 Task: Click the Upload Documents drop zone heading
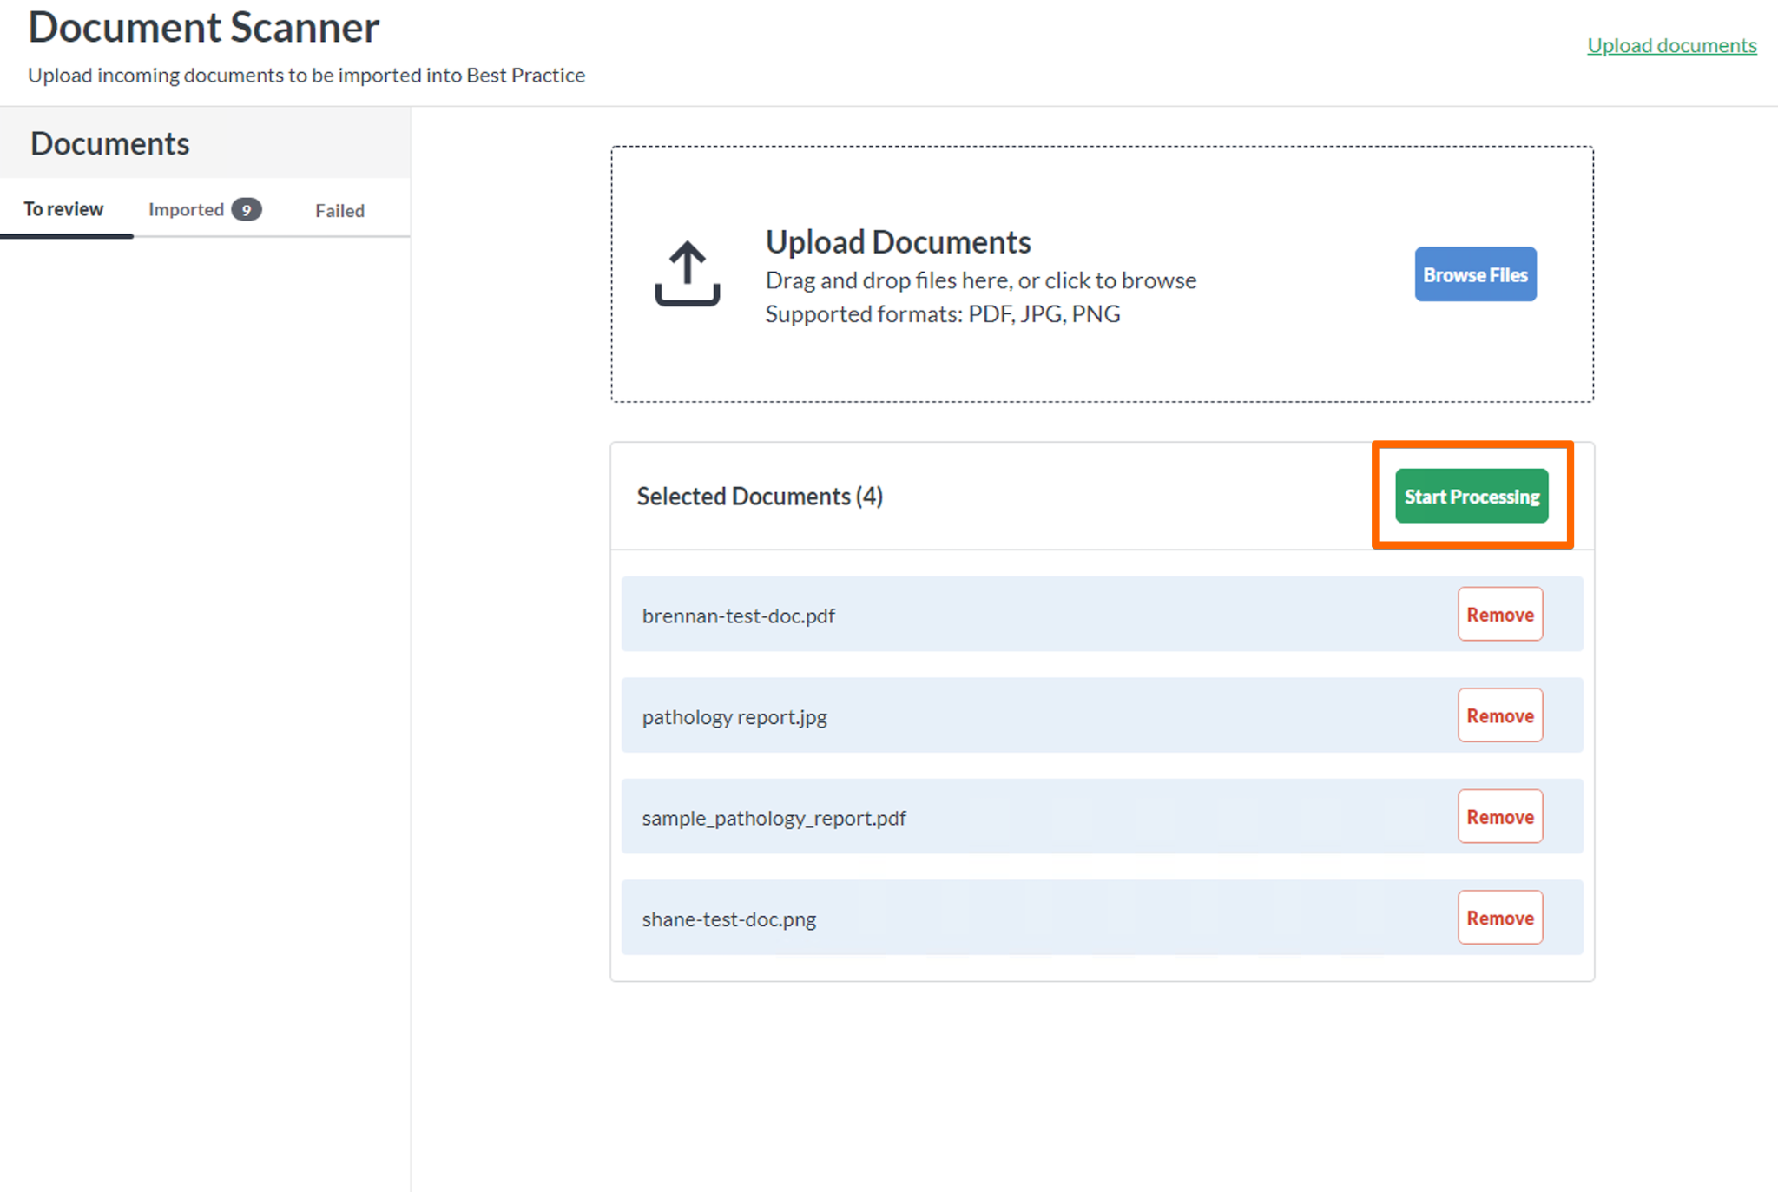coord(898,241)
